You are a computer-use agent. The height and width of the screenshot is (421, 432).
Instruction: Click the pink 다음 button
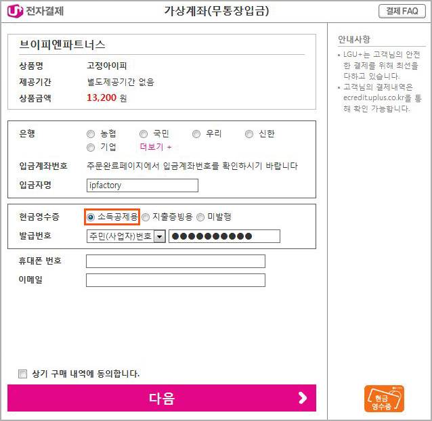tap(162, 398)
